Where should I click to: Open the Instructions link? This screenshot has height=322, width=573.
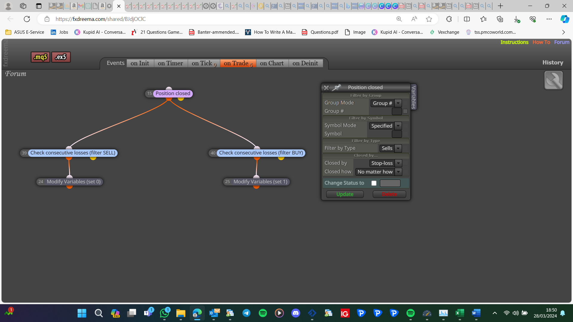(514, 42)
